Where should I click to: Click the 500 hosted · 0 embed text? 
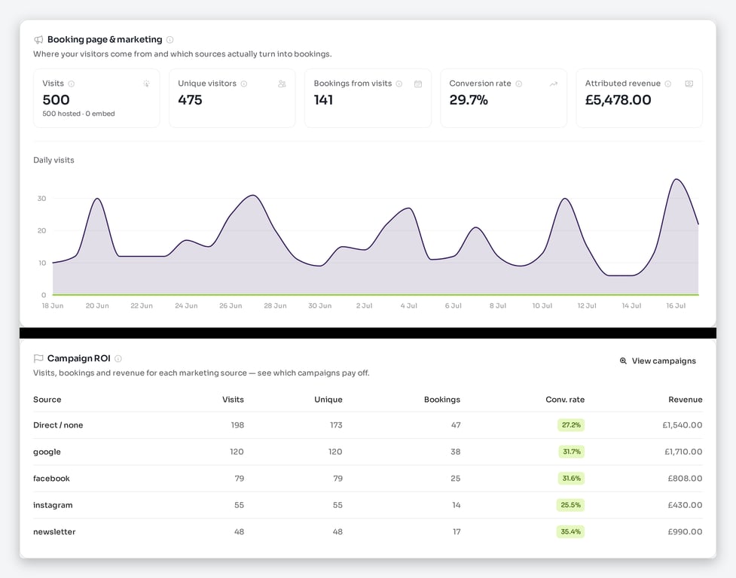point(78,114)
